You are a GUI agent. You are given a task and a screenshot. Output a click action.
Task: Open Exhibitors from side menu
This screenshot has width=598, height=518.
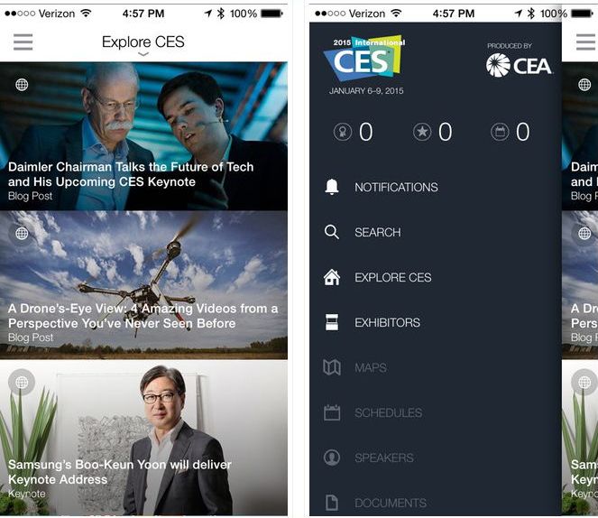point(373,322)
